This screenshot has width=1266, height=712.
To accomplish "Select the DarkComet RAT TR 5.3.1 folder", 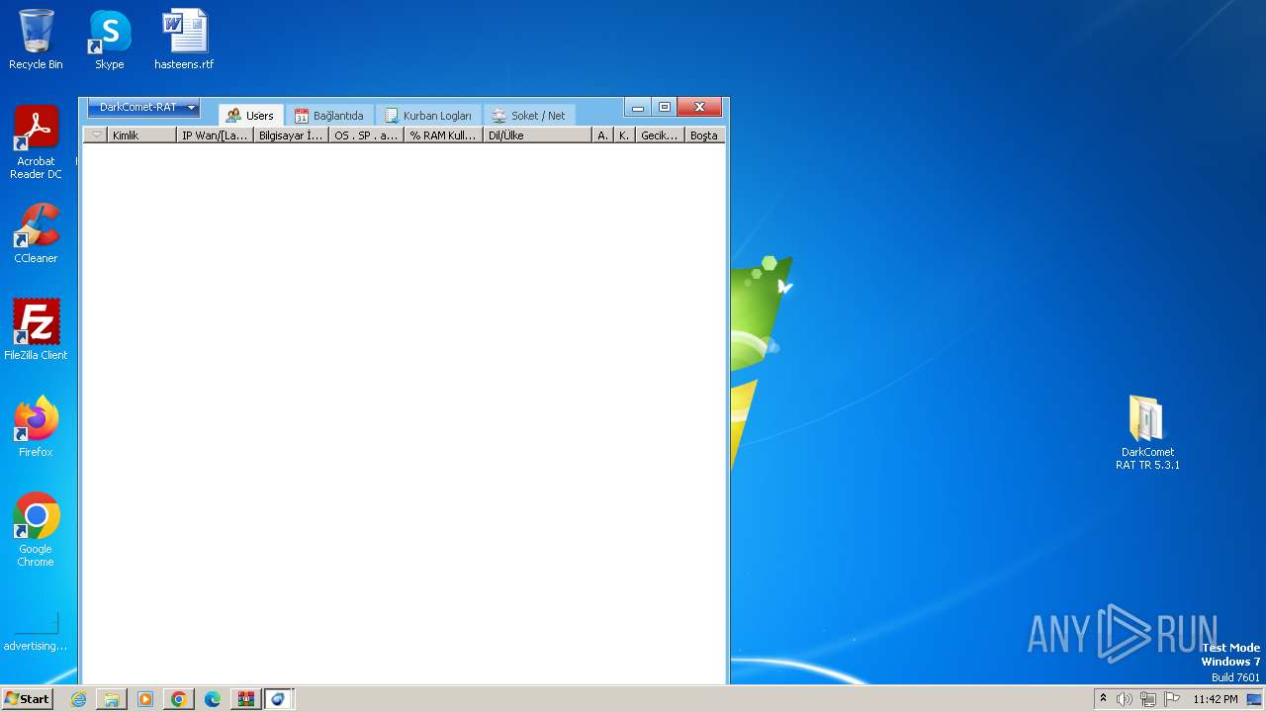I will pyautogui.click(x=1147, y=433).
